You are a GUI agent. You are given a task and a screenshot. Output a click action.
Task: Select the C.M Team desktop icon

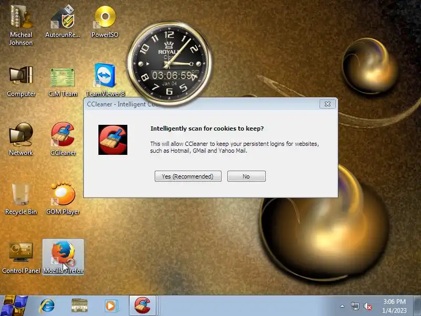63,82
